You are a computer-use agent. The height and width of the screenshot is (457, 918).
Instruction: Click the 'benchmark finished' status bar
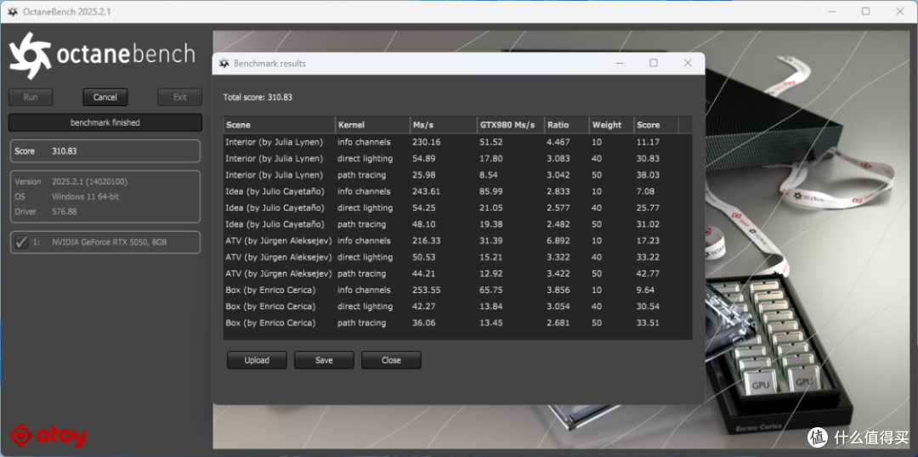tap(105, 123)
